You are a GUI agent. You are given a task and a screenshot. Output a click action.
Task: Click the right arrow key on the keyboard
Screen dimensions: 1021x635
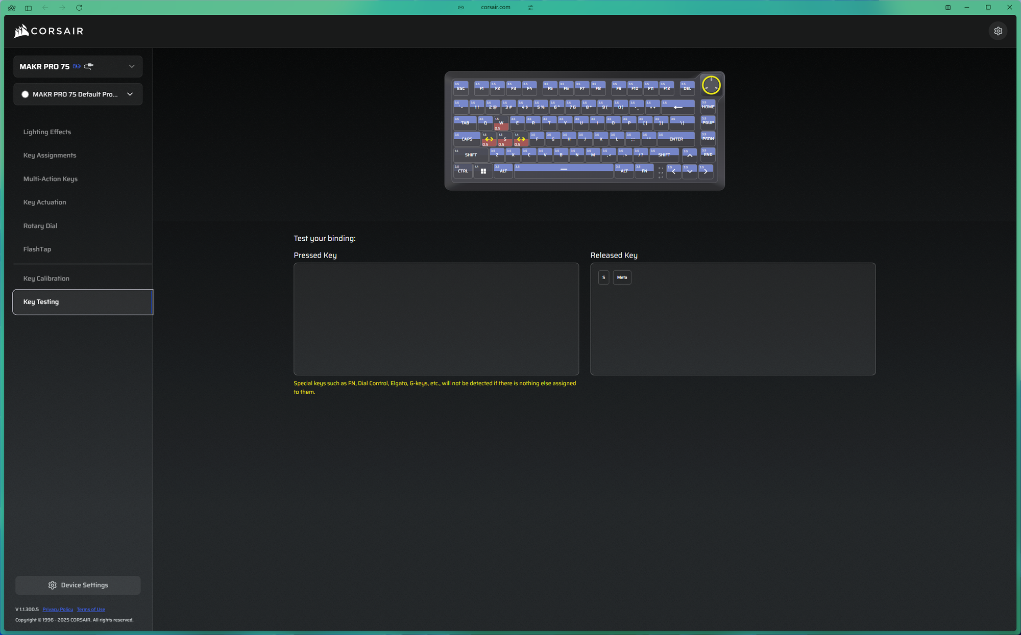point(706,171)
